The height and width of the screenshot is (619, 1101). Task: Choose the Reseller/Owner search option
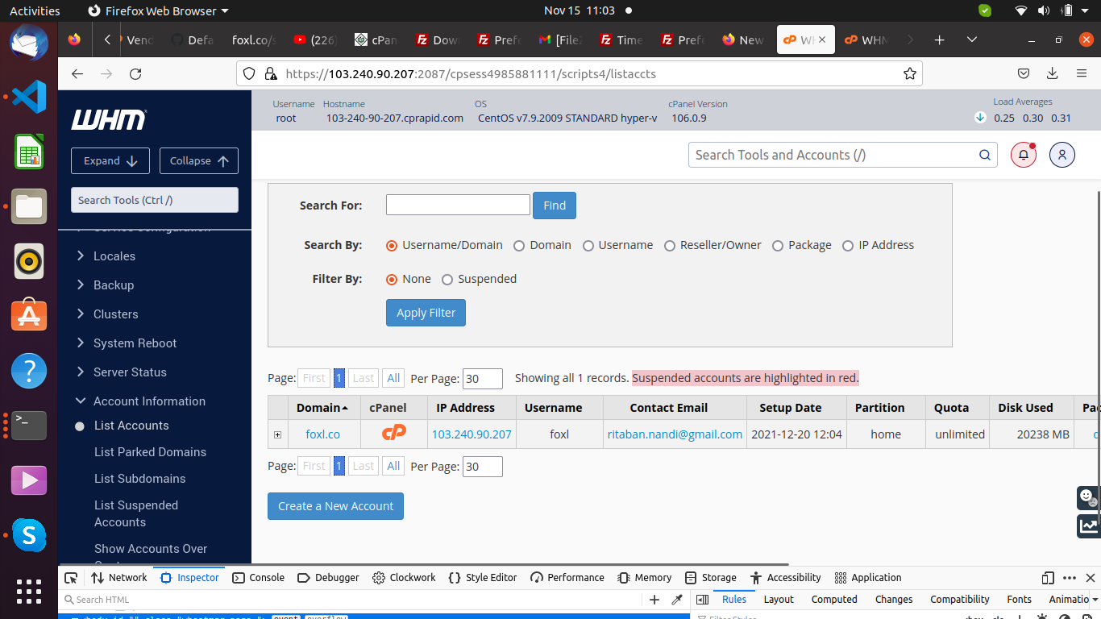(x=670, y=246)
